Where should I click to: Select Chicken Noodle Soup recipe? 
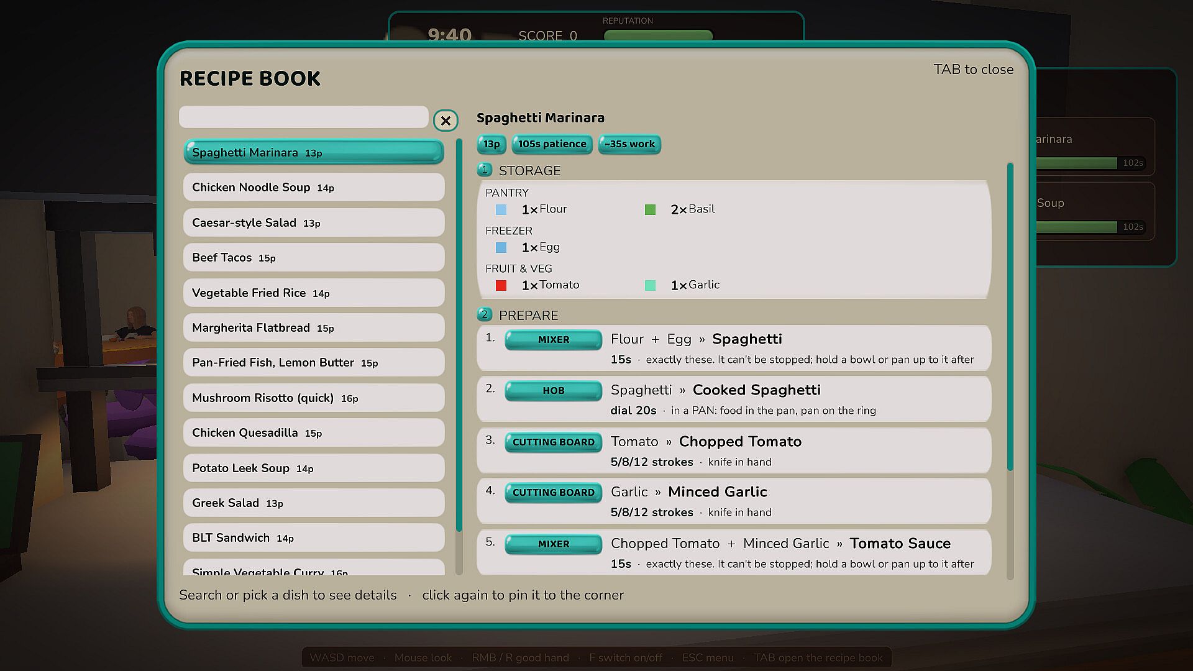pyautogui.click(x=314, y=188)
